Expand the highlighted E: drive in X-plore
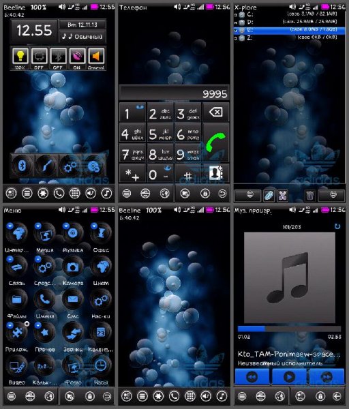This screenshot has width=349, height=409. tap(290, 30)
